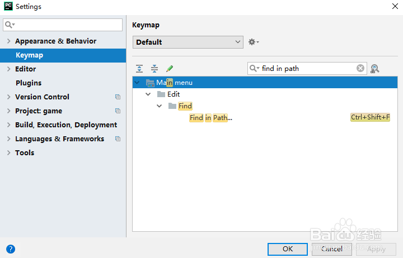Click Find Actions by Shortcut icon
Image resolution: width=403 pixels, height=258 pixels.
(x=374, y=69)
